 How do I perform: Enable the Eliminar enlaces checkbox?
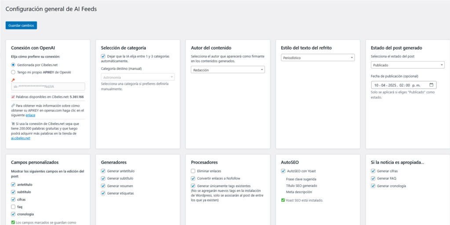coord(193,171)
